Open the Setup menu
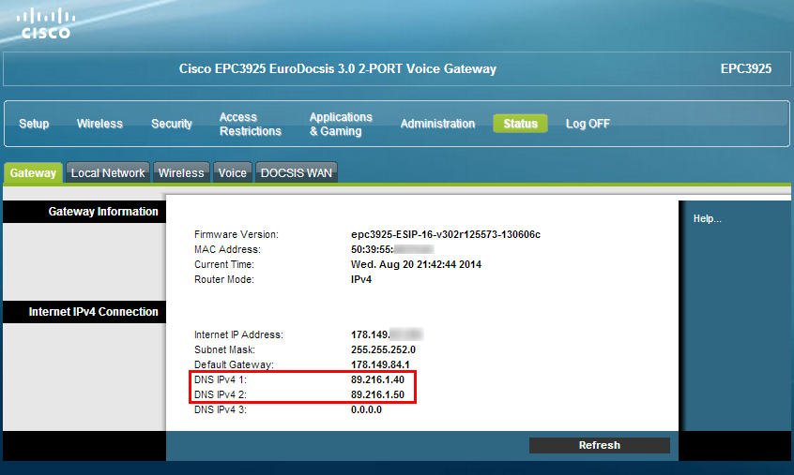 click(34, 124)
